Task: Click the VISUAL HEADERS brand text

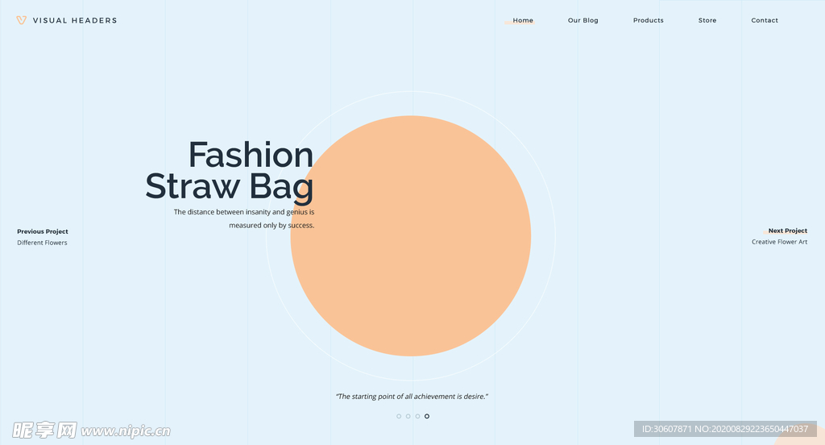Action: point(75,21)
